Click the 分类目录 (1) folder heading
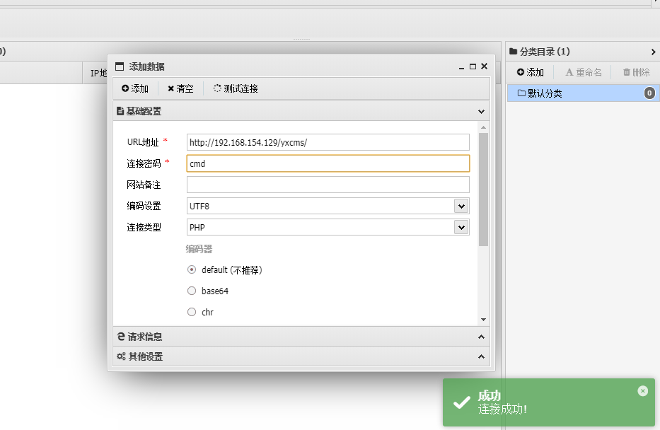The width and height of the screenshot is (660, 430). tap(540, 52)
